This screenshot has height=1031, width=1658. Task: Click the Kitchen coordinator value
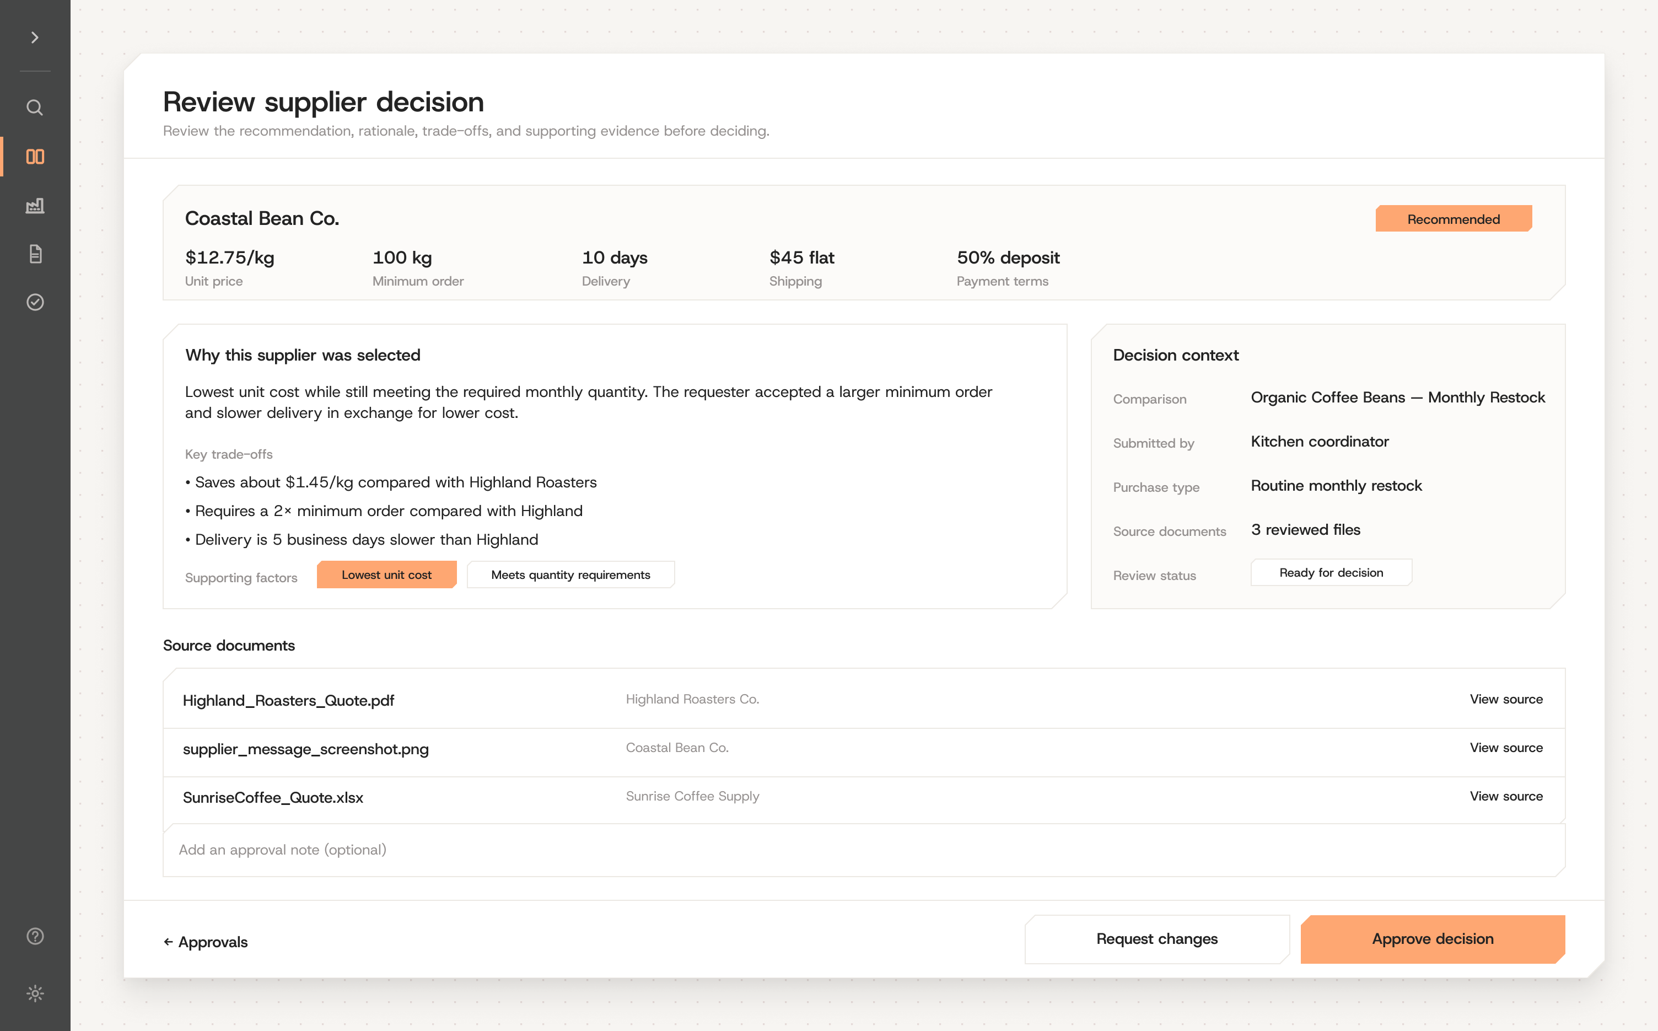coord(1319,442)
